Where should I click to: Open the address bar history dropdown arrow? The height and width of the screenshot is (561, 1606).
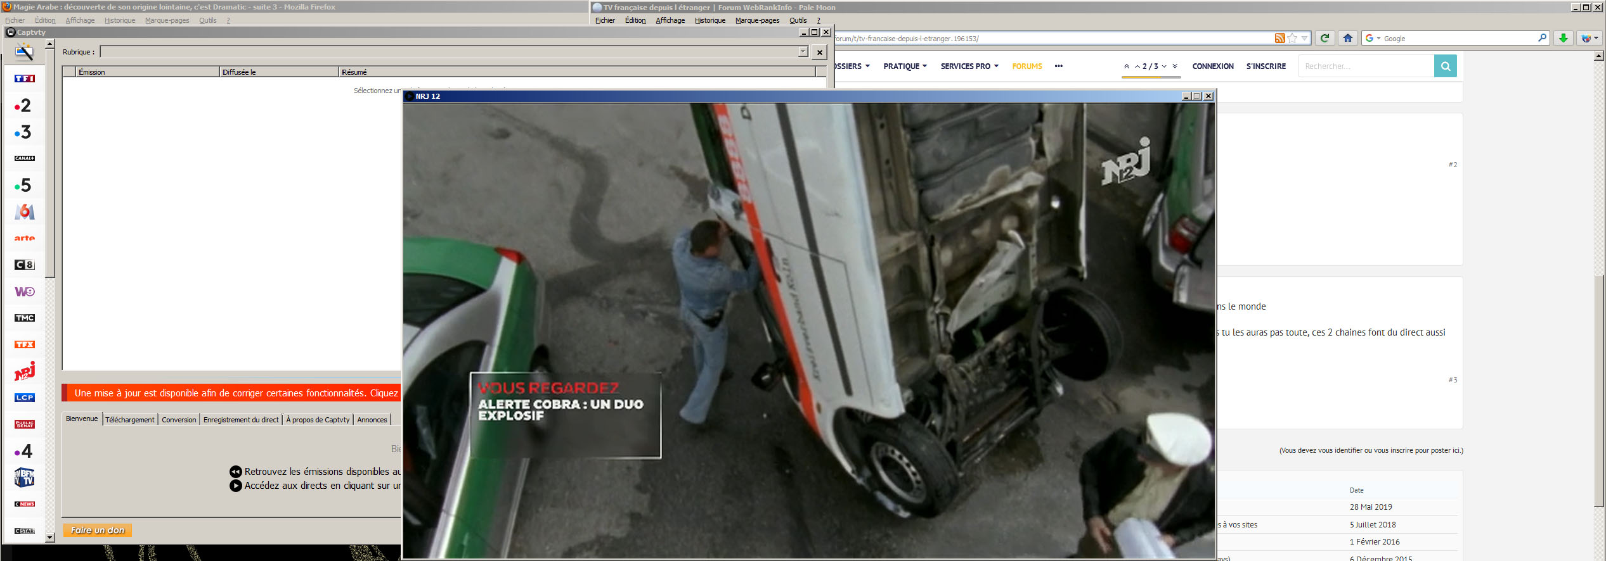tap(1304, 38)
